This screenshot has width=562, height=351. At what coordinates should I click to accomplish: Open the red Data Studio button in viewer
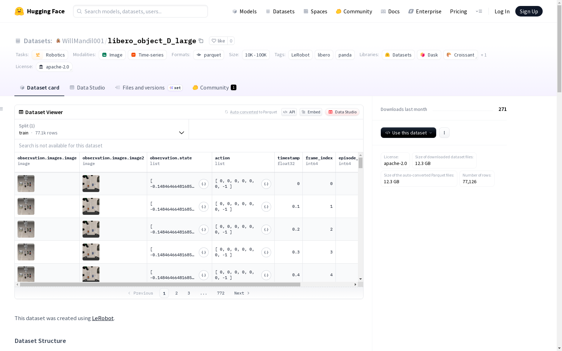[x=342, y=112]
